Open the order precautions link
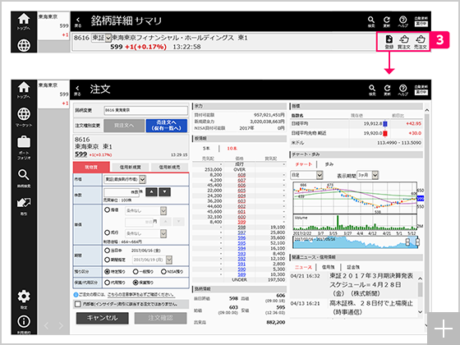The height and width of the screenshot is (345, 460). 141,294
